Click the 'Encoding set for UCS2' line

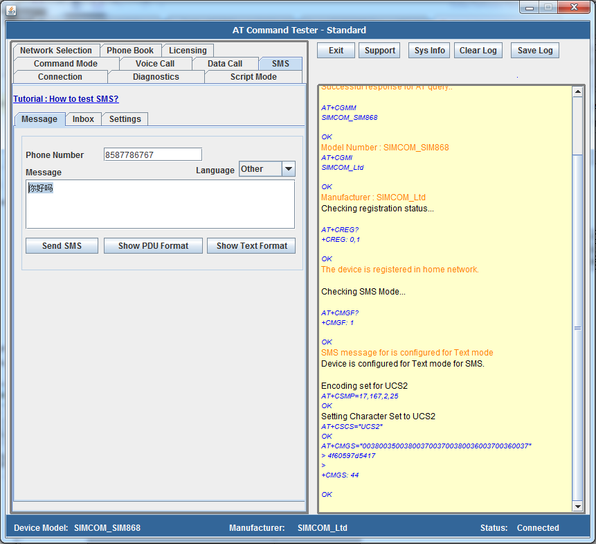click(364, 386)
